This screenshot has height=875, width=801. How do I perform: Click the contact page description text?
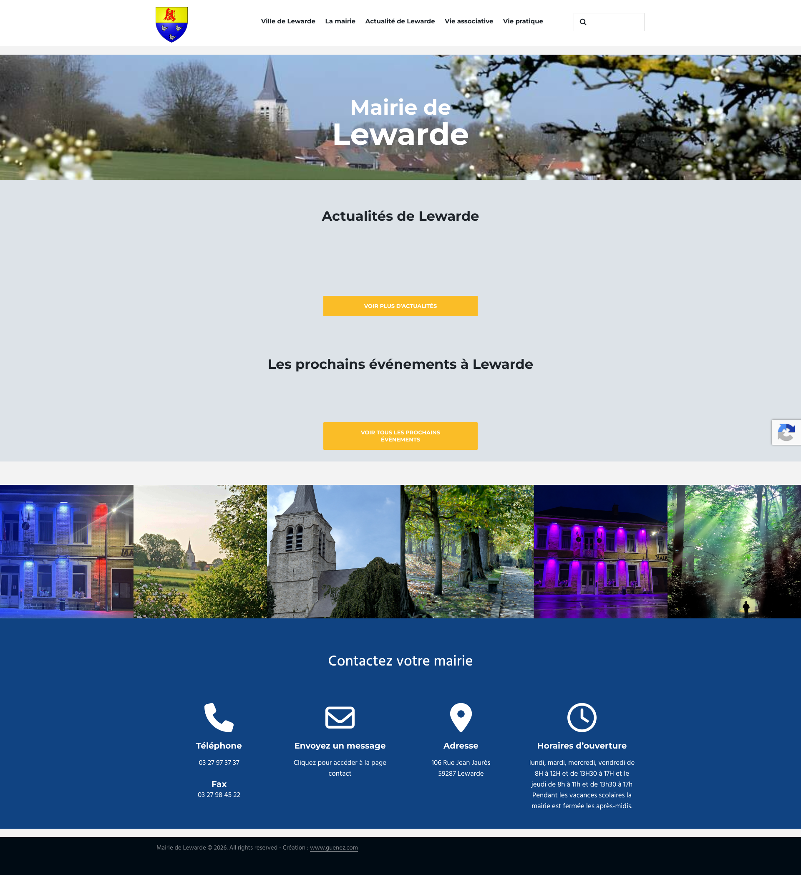coord(340,768)
